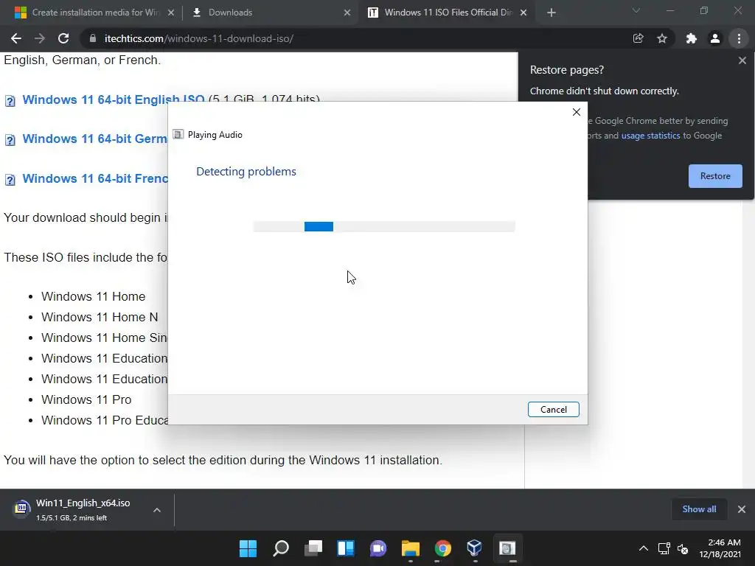Screen dimensions: 755x566
Task: Switch to Google Chrome on the taskbar
Action: coord(443,548)
